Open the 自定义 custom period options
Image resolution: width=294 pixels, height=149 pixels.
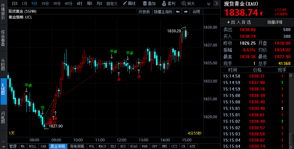[112, 3]
